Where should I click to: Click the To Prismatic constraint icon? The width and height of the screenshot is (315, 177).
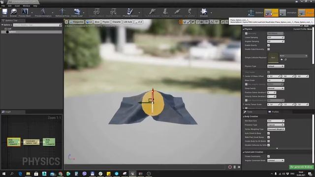coord(177,12)
